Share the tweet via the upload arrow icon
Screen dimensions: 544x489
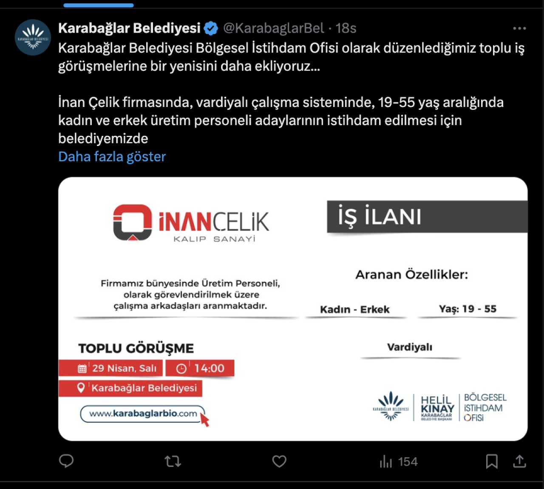point(519,461)
